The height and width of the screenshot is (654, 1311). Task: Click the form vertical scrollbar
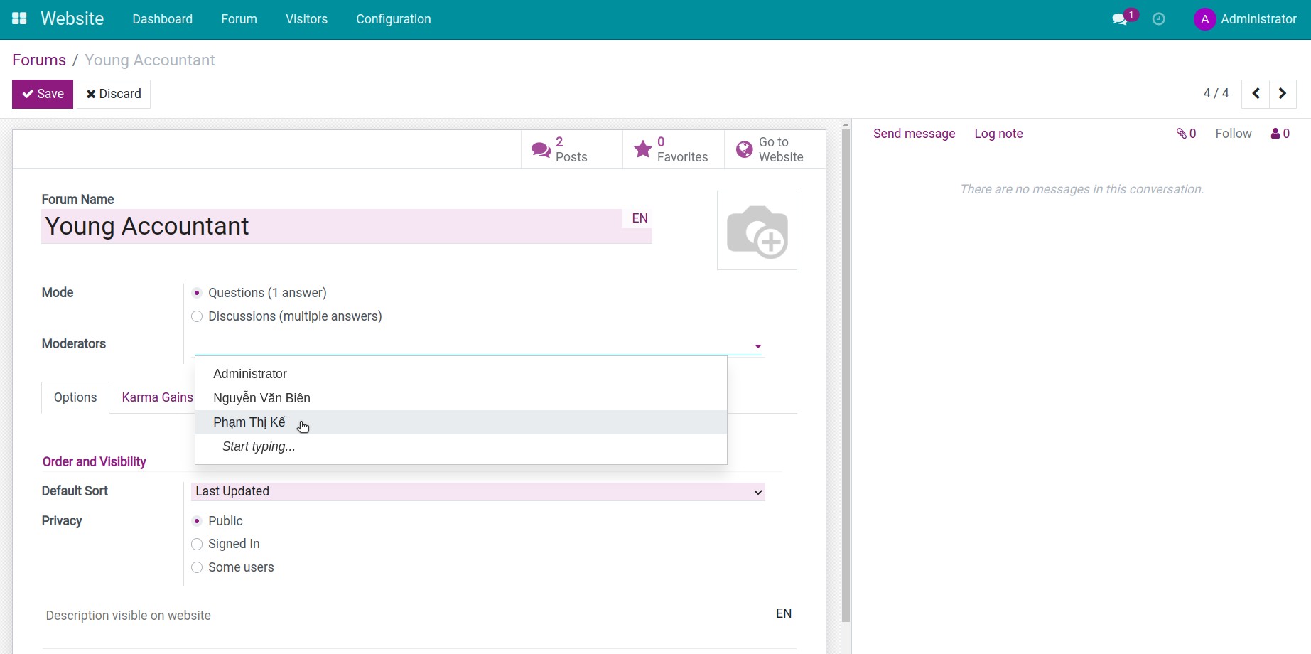[846, 370]
